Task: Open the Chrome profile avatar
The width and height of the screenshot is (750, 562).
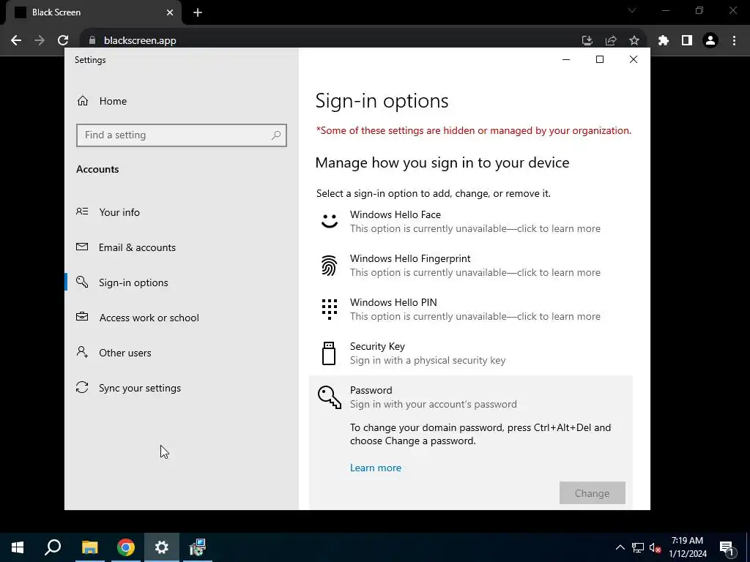Action: 710,41
